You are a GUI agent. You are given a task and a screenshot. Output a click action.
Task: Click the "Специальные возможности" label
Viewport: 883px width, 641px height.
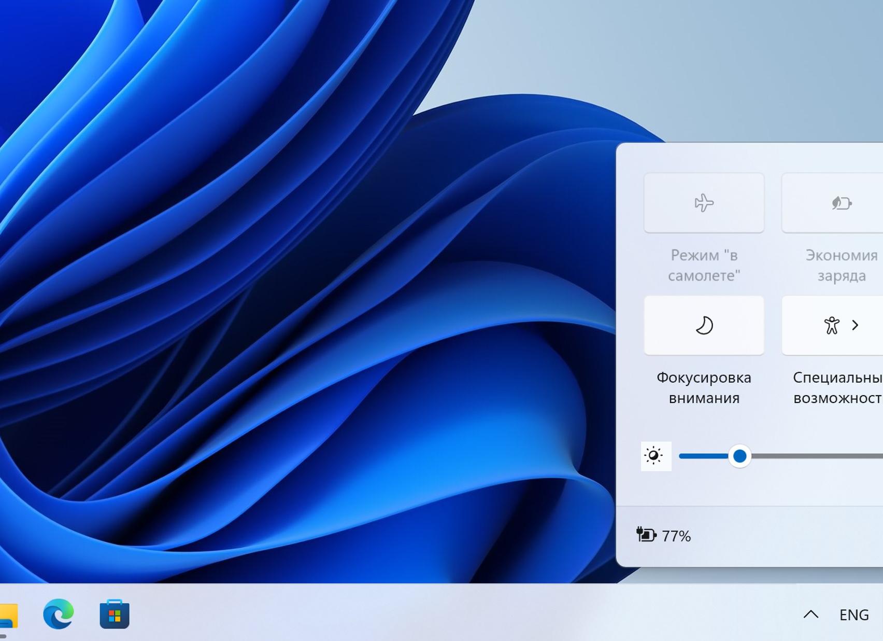click(838, 387)
